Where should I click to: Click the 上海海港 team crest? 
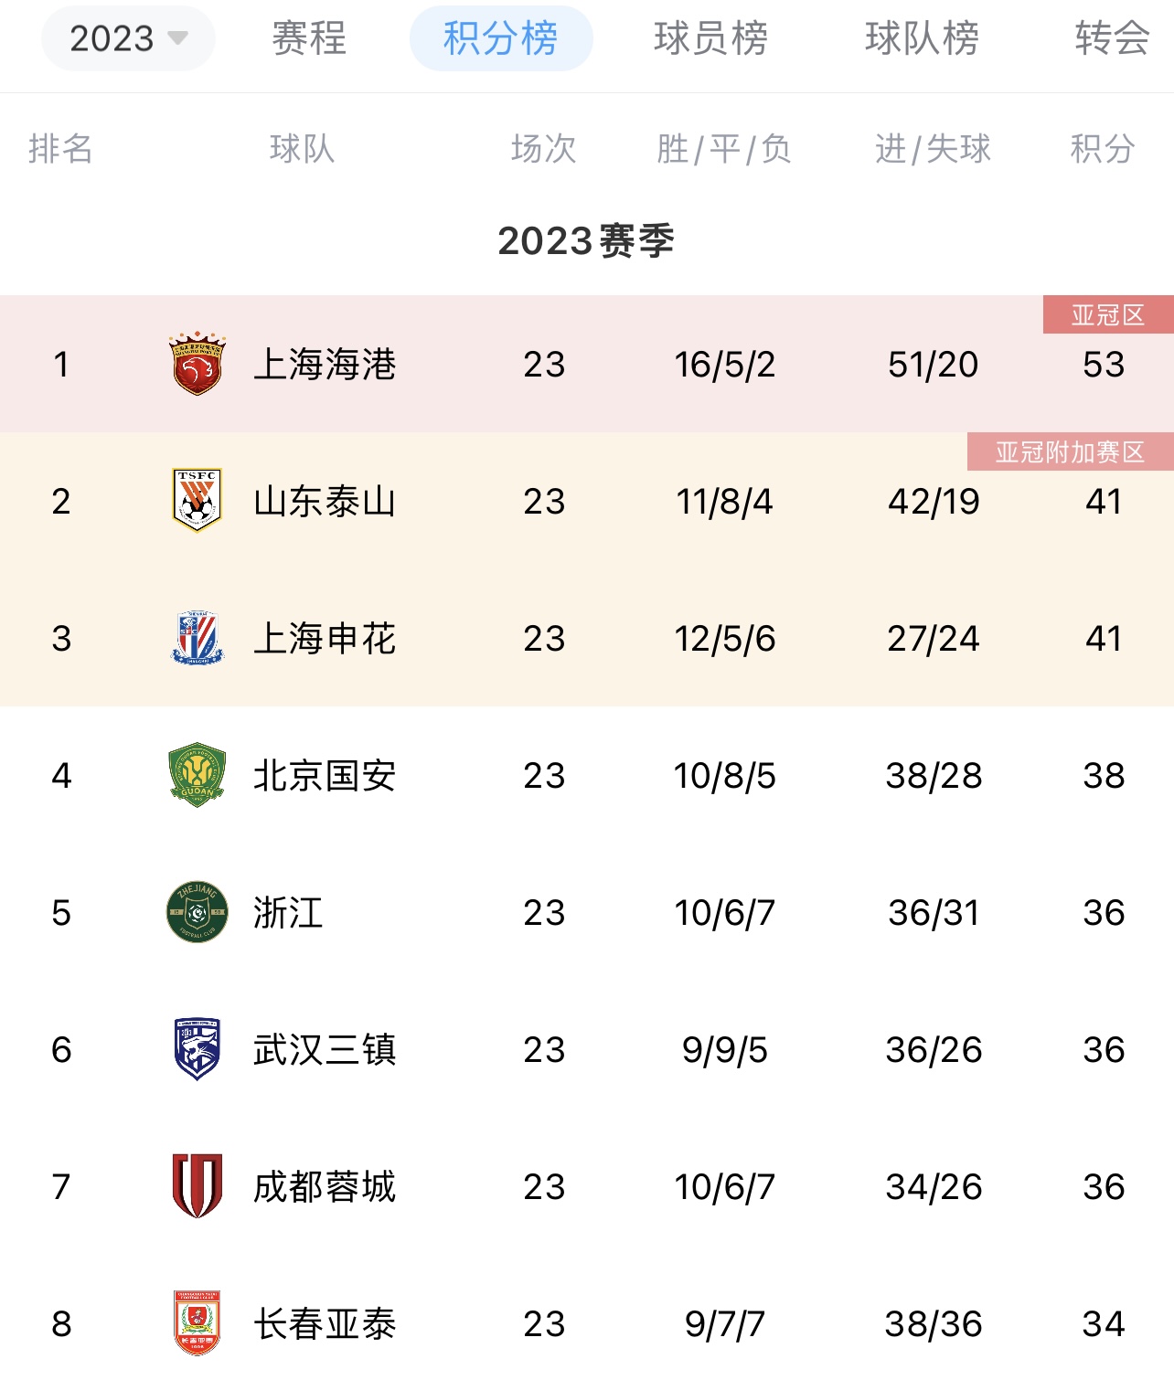pos(197,364)
